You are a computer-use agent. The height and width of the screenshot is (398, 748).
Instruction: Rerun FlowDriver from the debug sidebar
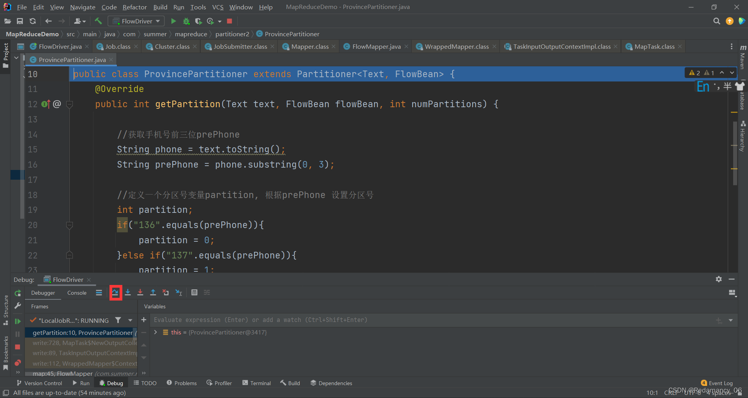pos(18,293)
